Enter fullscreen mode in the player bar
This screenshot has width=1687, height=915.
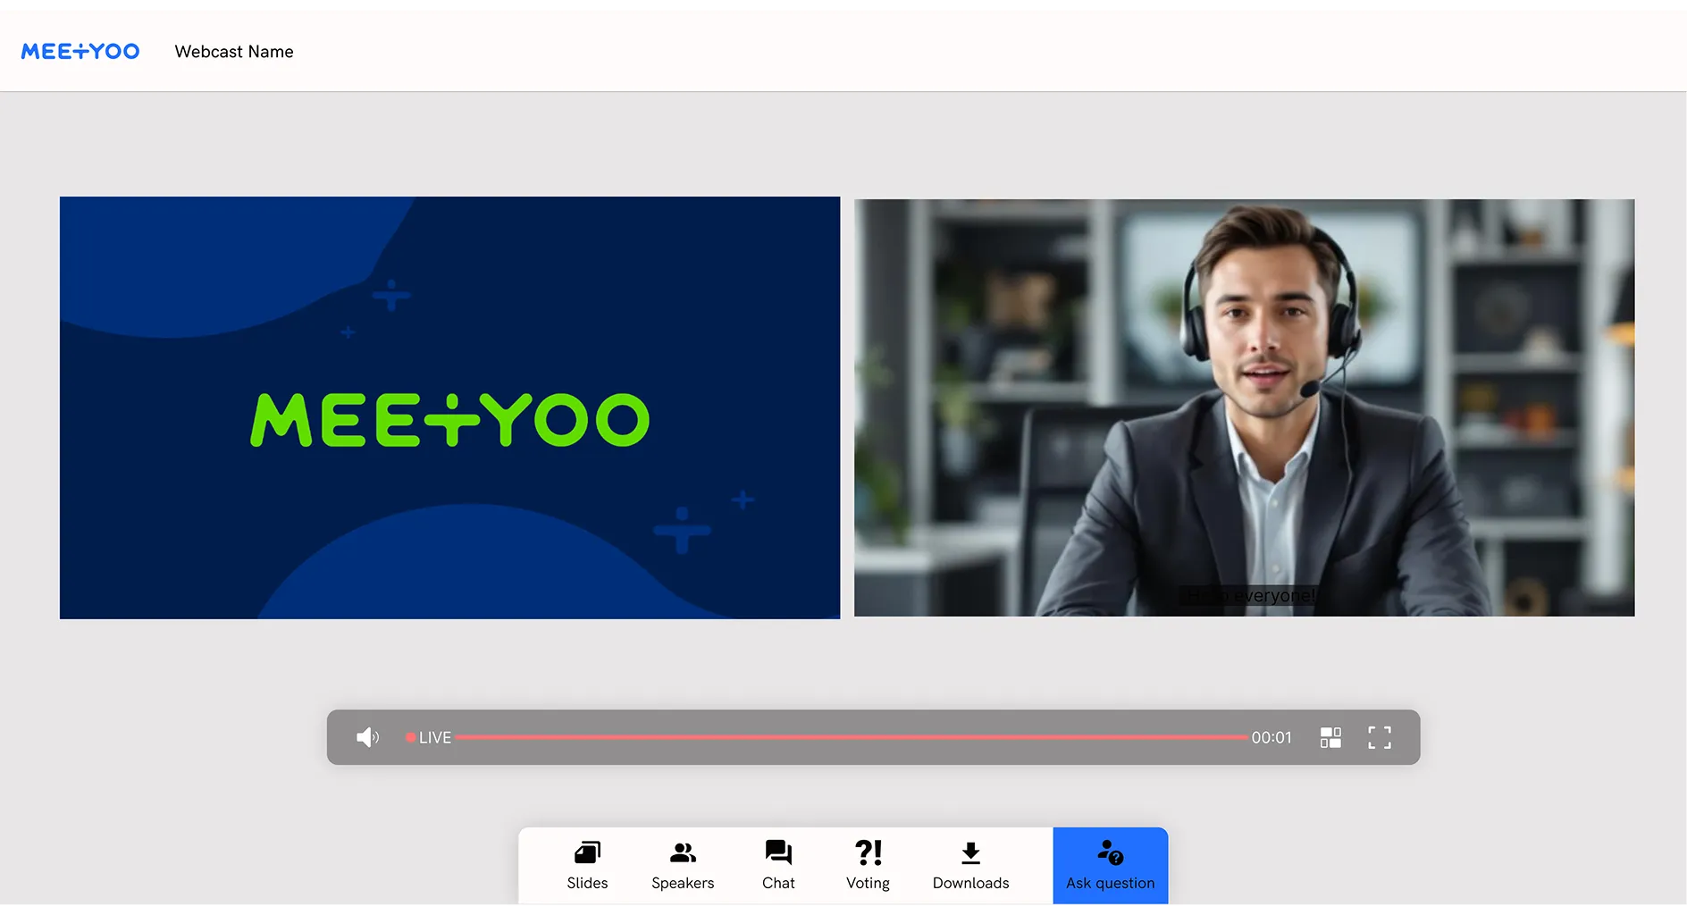click(x=1379, y=737)
